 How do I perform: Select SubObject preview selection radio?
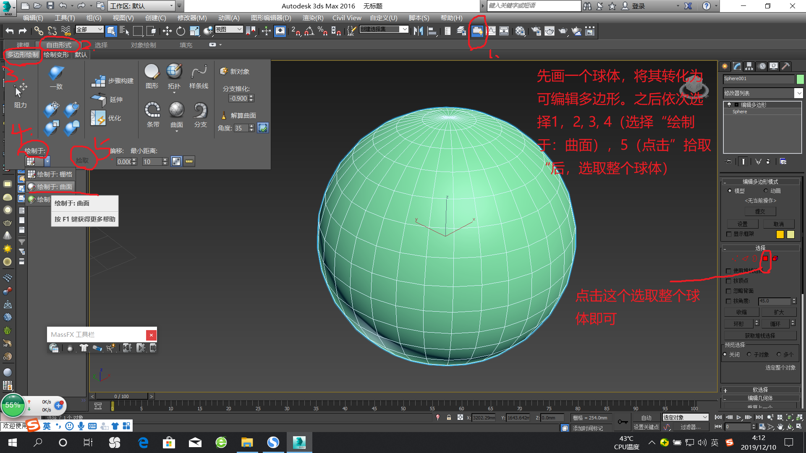coord(749,354)
